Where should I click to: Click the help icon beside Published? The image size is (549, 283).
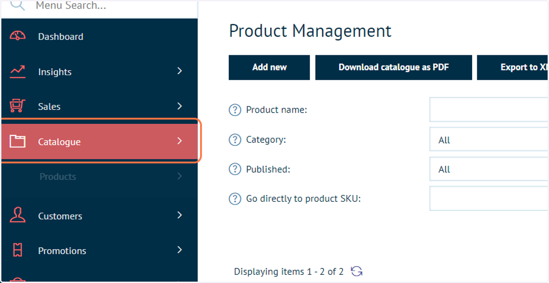[x=235, y=169]
